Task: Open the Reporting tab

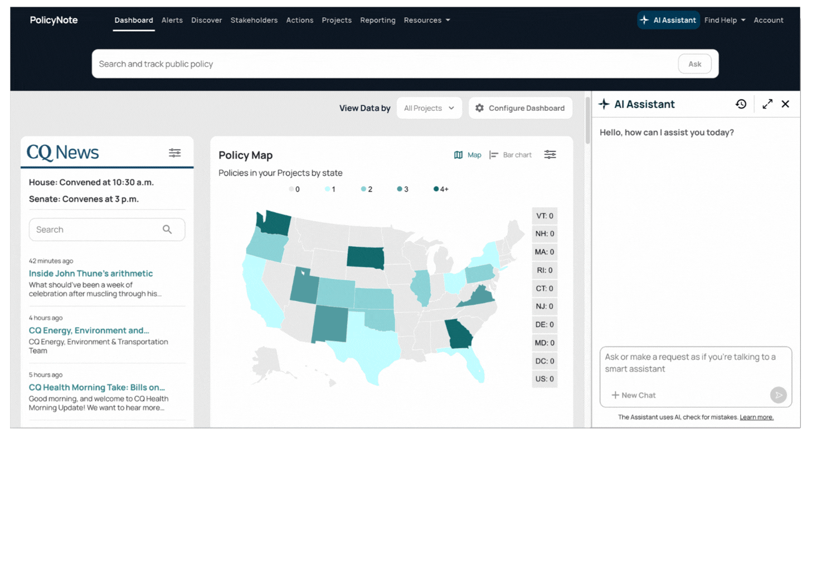Action: pyautogui.click(x=378, y=20)
